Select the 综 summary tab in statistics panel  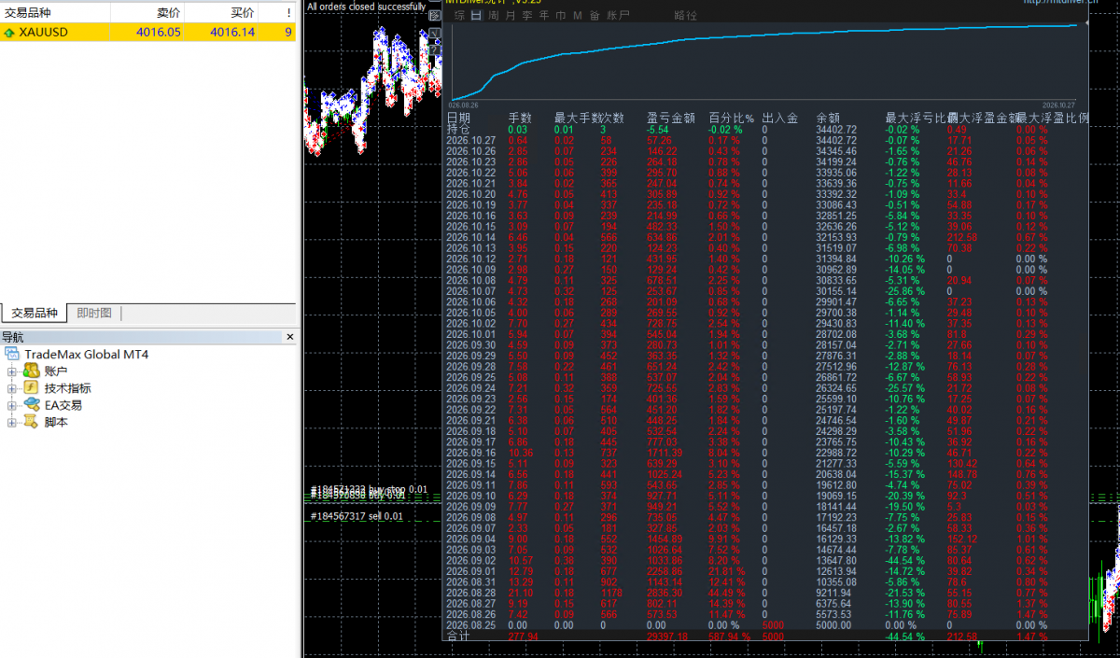tap(459, 16)
